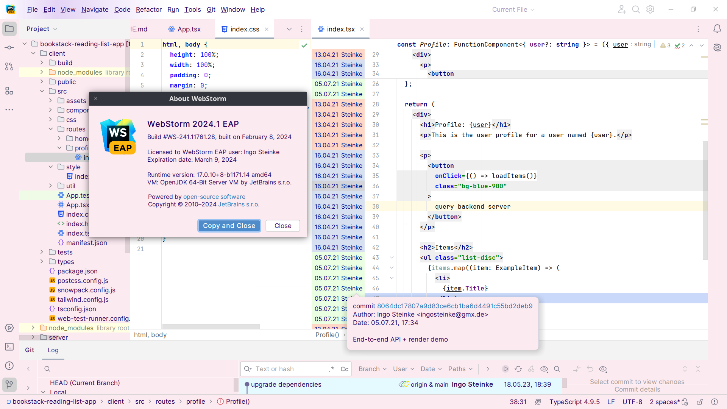Viewport: 727px width, 409px height.
Task: Toggle match case Cc in log search
Action: pyautogui.click(x=344, y=369)
